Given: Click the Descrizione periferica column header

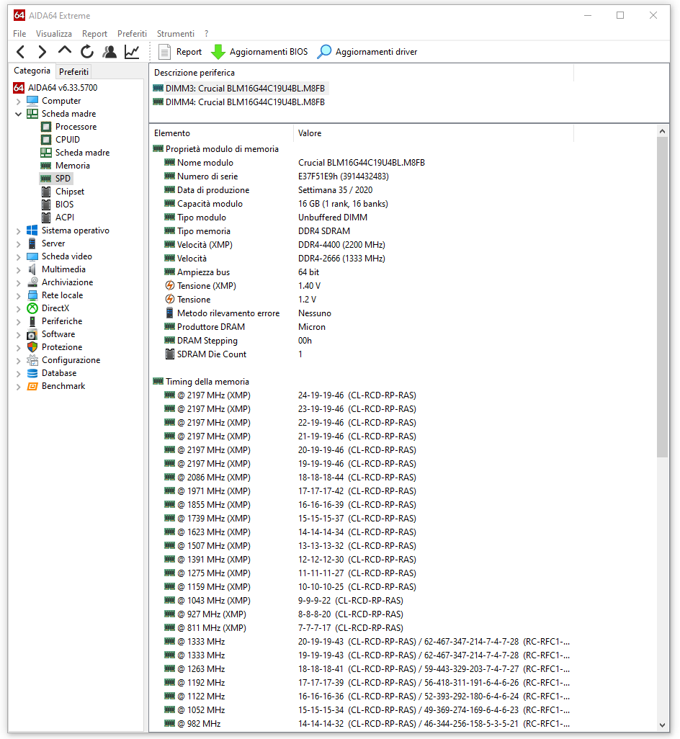Looking at the screenshot, I should 362,73.
